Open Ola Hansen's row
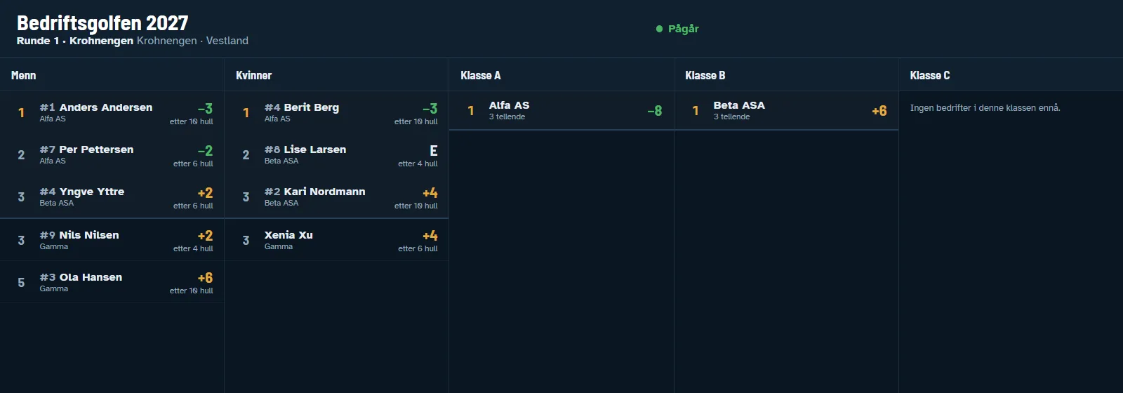The height and width of the screenshot is (393, 1123). (x=112, y=282)
